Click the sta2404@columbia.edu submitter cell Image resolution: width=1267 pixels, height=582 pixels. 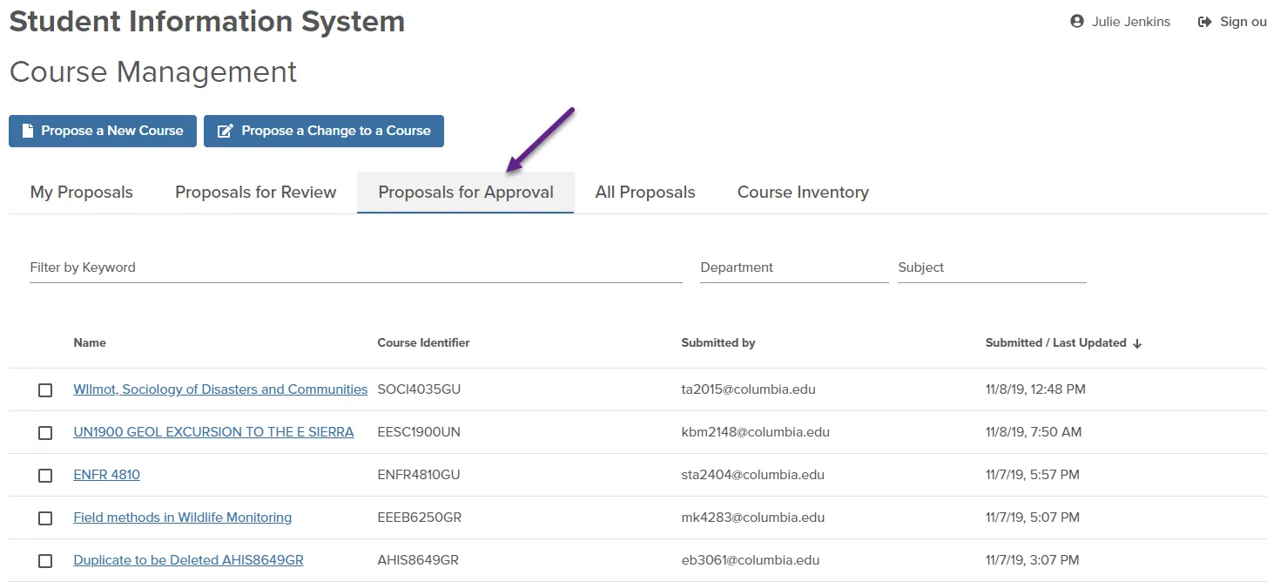coord(753,475)
